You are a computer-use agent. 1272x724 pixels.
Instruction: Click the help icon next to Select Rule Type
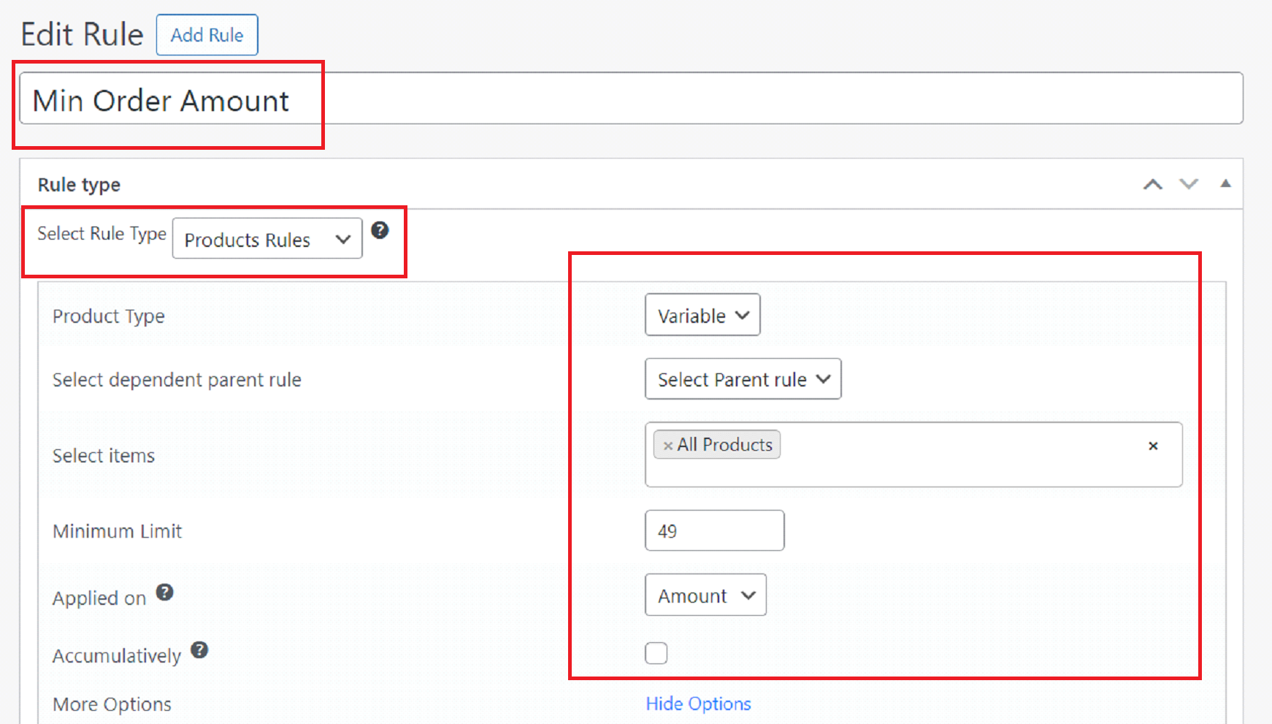[x=380, y=230]
